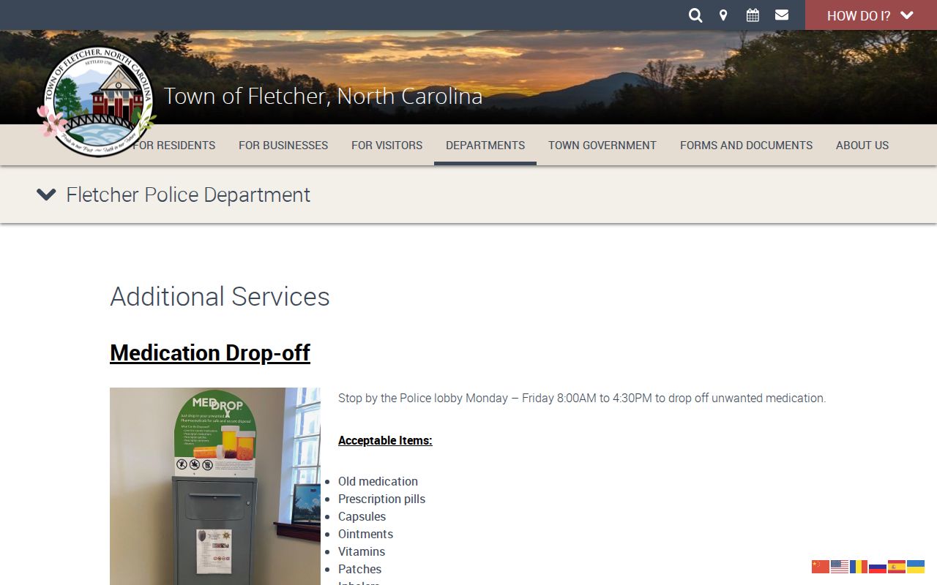
Task: Open the Departments menu
Action: (x=485, y=145)
